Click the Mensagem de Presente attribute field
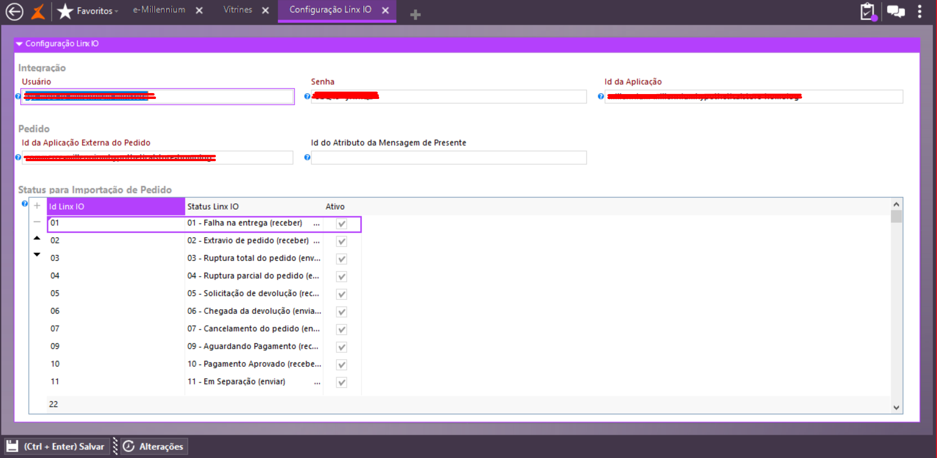This screenshot has height=458, width=937. [449, 157]
